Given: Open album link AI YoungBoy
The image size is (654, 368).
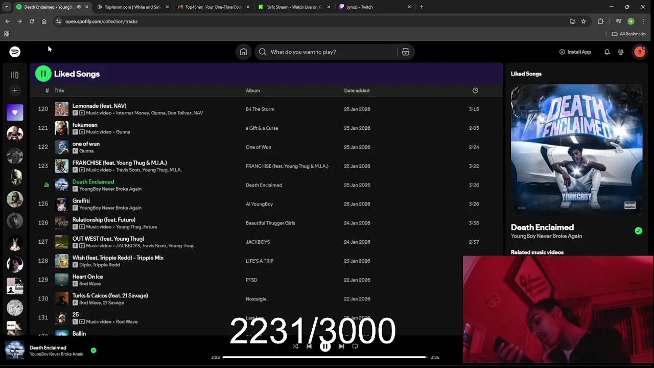Looking at the screenshot, I should [x=259, y=204].
